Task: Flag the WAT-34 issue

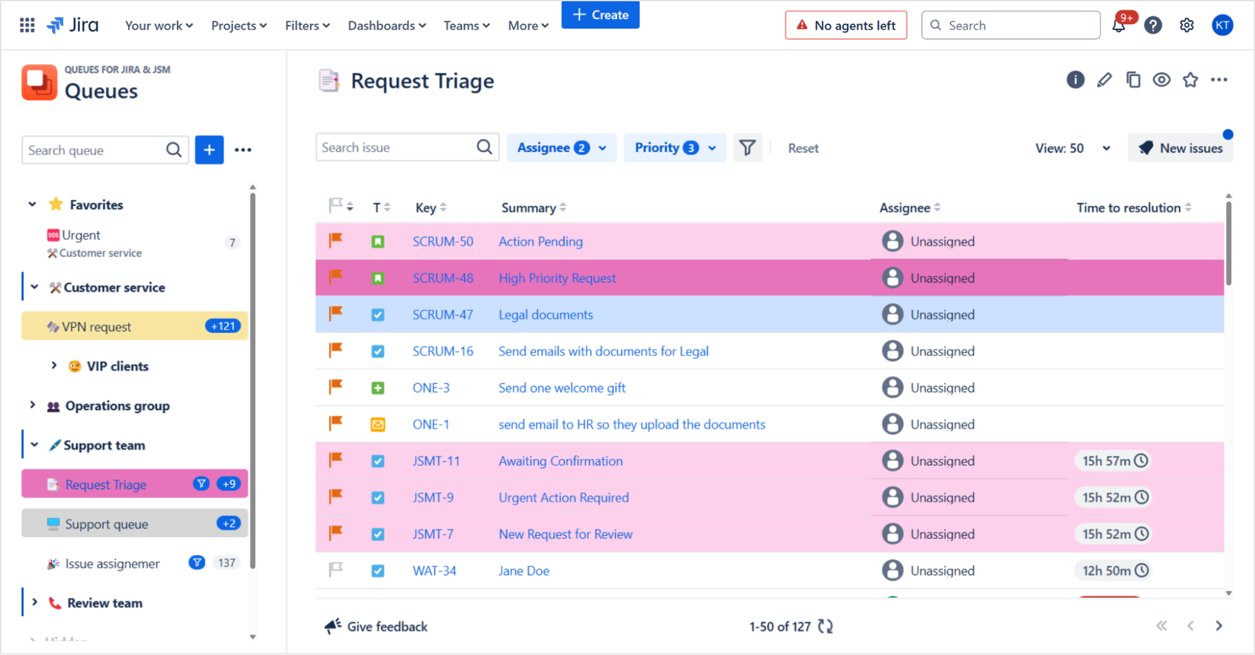Action: [x=335, y=570]
